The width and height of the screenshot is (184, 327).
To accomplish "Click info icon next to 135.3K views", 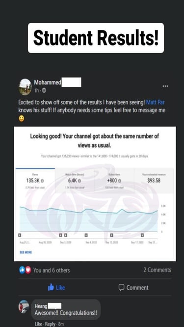I will (42, 181).
